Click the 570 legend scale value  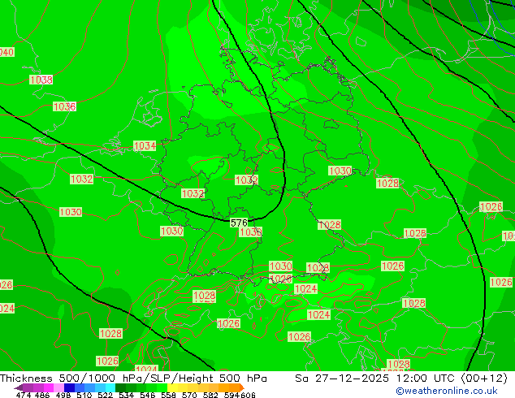click(189, 395)
